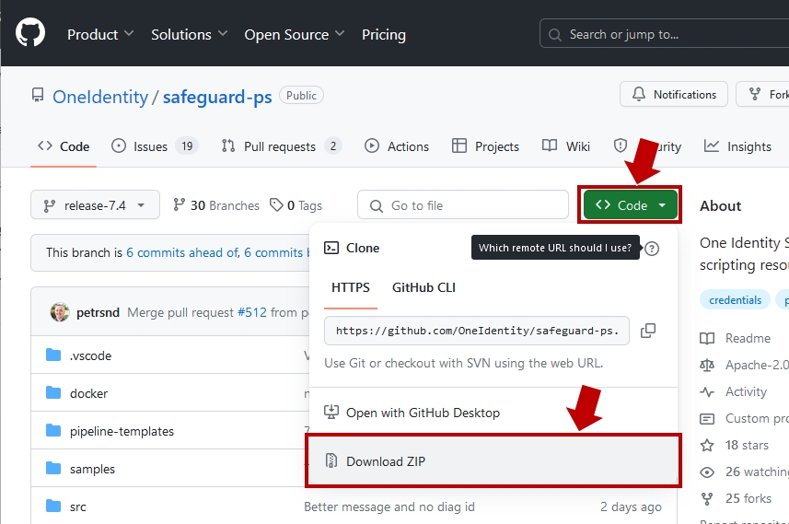View the 30 Branches link
This screenshot has height=524, width=789.
[x=216, y=205]
